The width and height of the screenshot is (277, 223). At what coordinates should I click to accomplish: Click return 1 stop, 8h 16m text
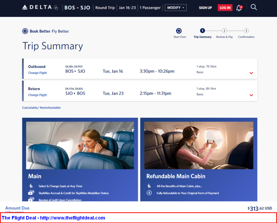point(206,88)
